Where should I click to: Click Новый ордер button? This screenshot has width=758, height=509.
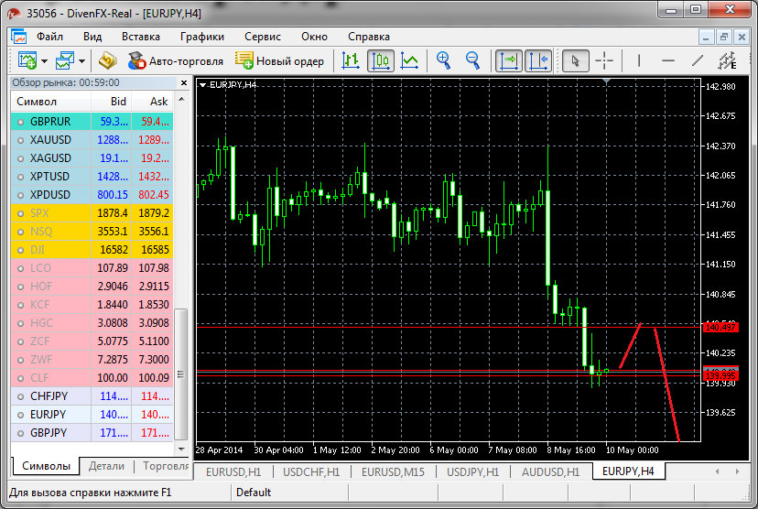[x=279, y=61]
